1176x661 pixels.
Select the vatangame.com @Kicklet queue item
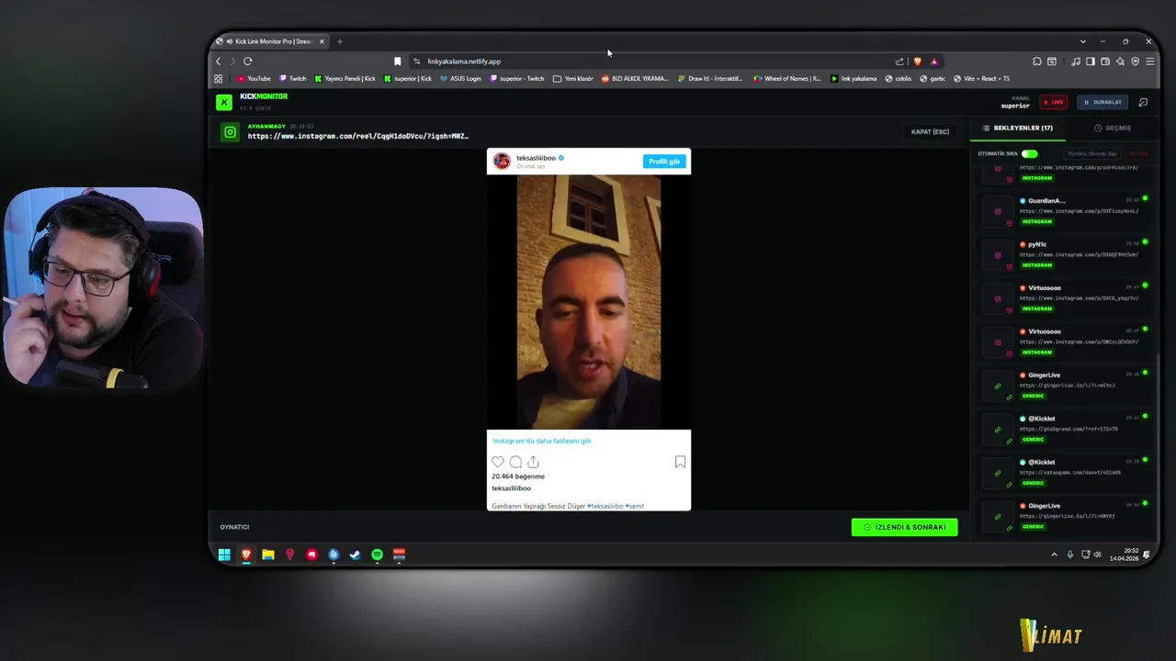point(1065,473)
